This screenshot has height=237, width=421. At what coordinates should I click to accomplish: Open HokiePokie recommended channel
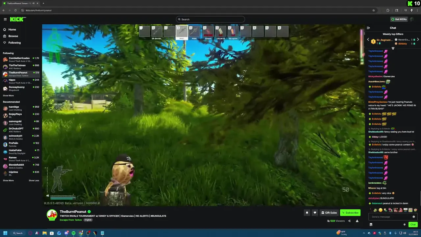(x=21, y=152)
